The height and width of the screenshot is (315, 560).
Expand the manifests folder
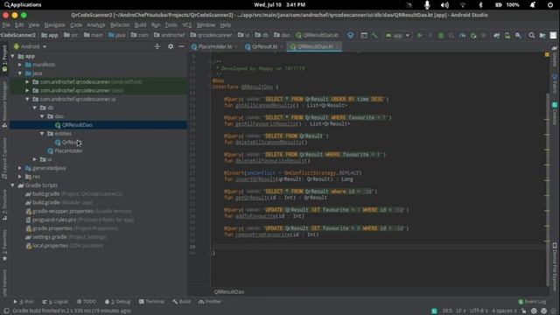point(20,65)
